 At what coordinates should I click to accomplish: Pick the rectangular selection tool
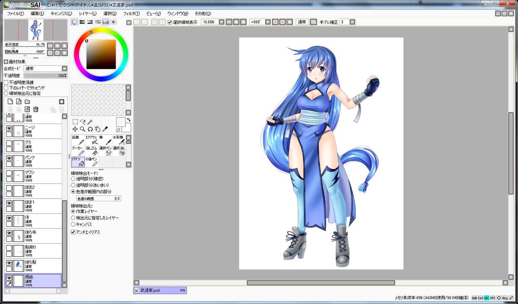click(x=75, y=122)
